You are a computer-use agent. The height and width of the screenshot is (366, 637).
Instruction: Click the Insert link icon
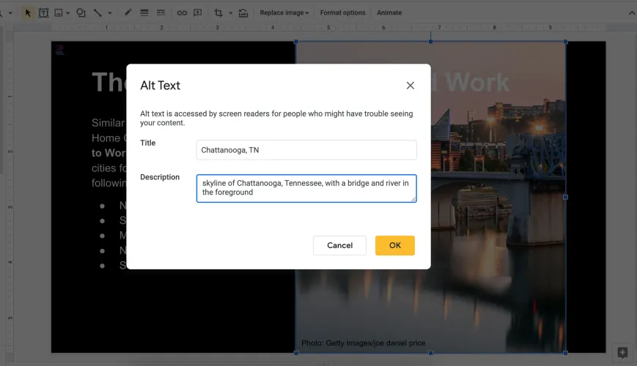tap(182, 12)
